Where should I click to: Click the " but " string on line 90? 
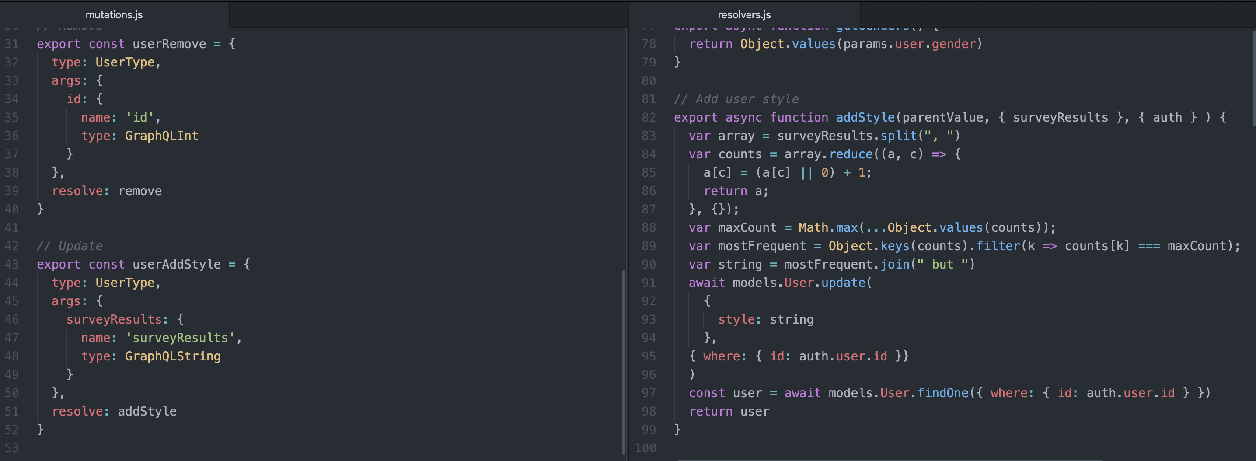(x=942, y=265)
